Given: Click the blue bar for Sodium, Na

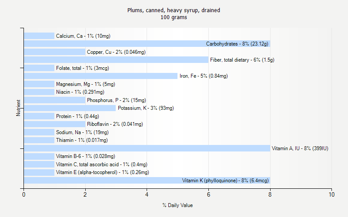Looking at the screenshot, I should [39, 132].
